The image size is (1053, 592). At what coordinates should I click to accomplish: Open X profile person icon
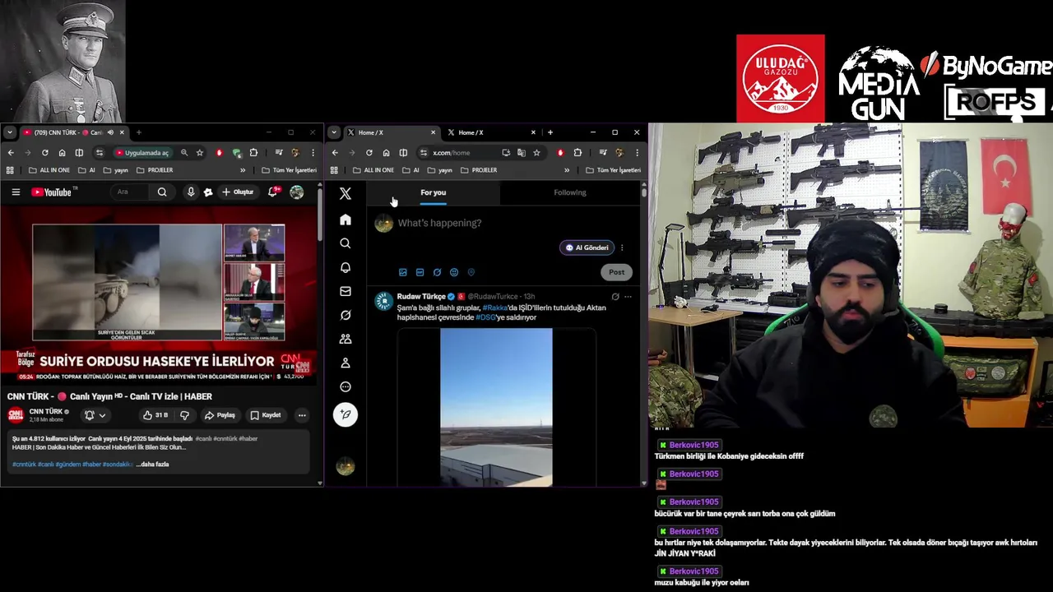[x=346, y=363]
